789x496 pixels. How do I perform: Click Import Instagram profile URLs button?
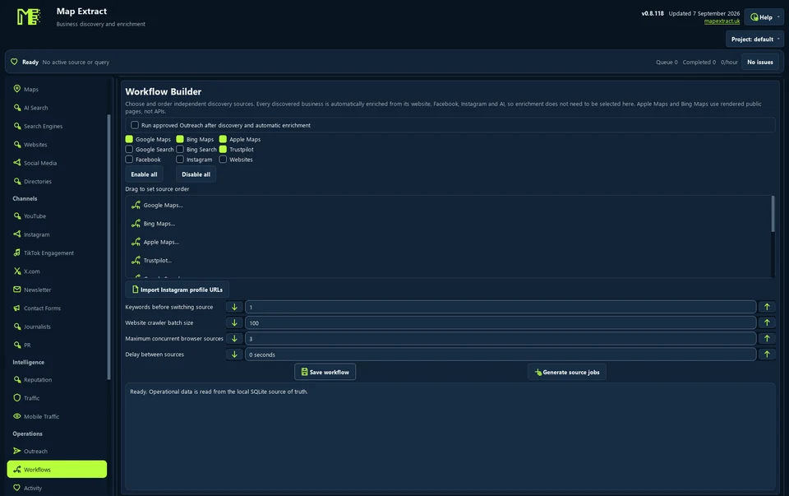pos(178,290)
